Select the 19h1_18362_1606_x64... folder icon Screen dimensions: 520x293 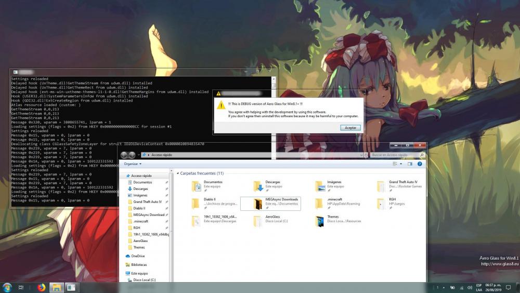coord(197,221)
